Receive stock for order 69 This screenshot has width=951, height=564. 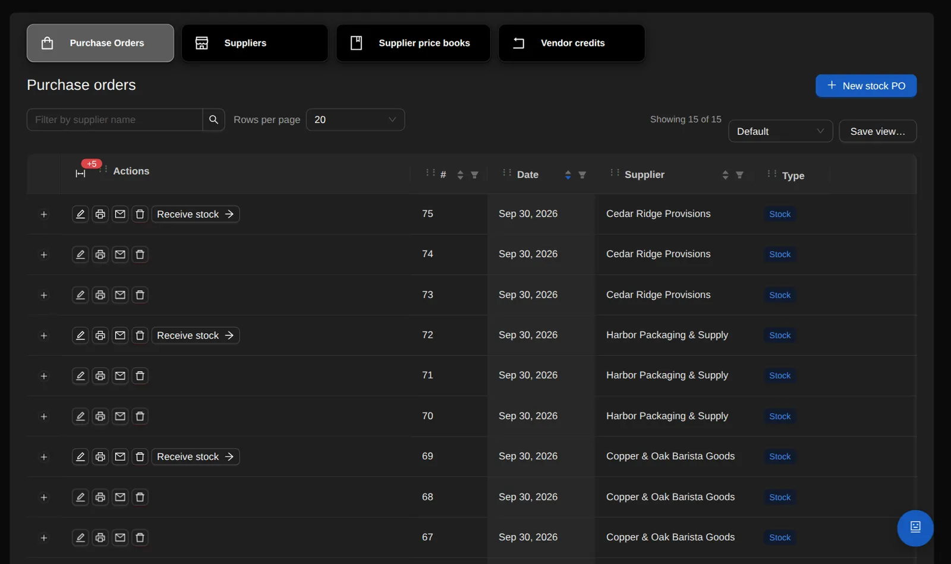tap(196, 457)
